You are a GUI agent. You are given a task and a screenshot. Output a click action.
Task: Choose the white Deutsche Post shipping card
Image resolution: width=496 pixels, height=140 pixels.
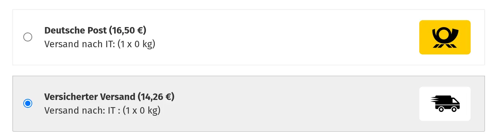coord(249,37)
